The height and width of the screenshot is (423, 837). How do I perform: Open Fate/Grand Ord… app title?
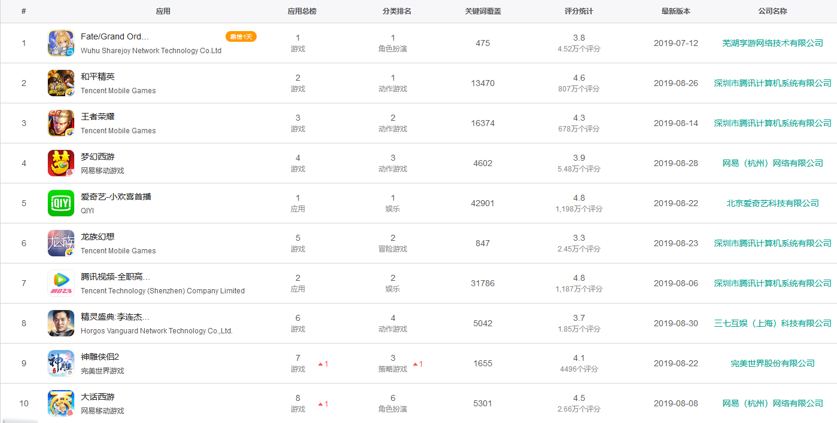pos(115,36)
